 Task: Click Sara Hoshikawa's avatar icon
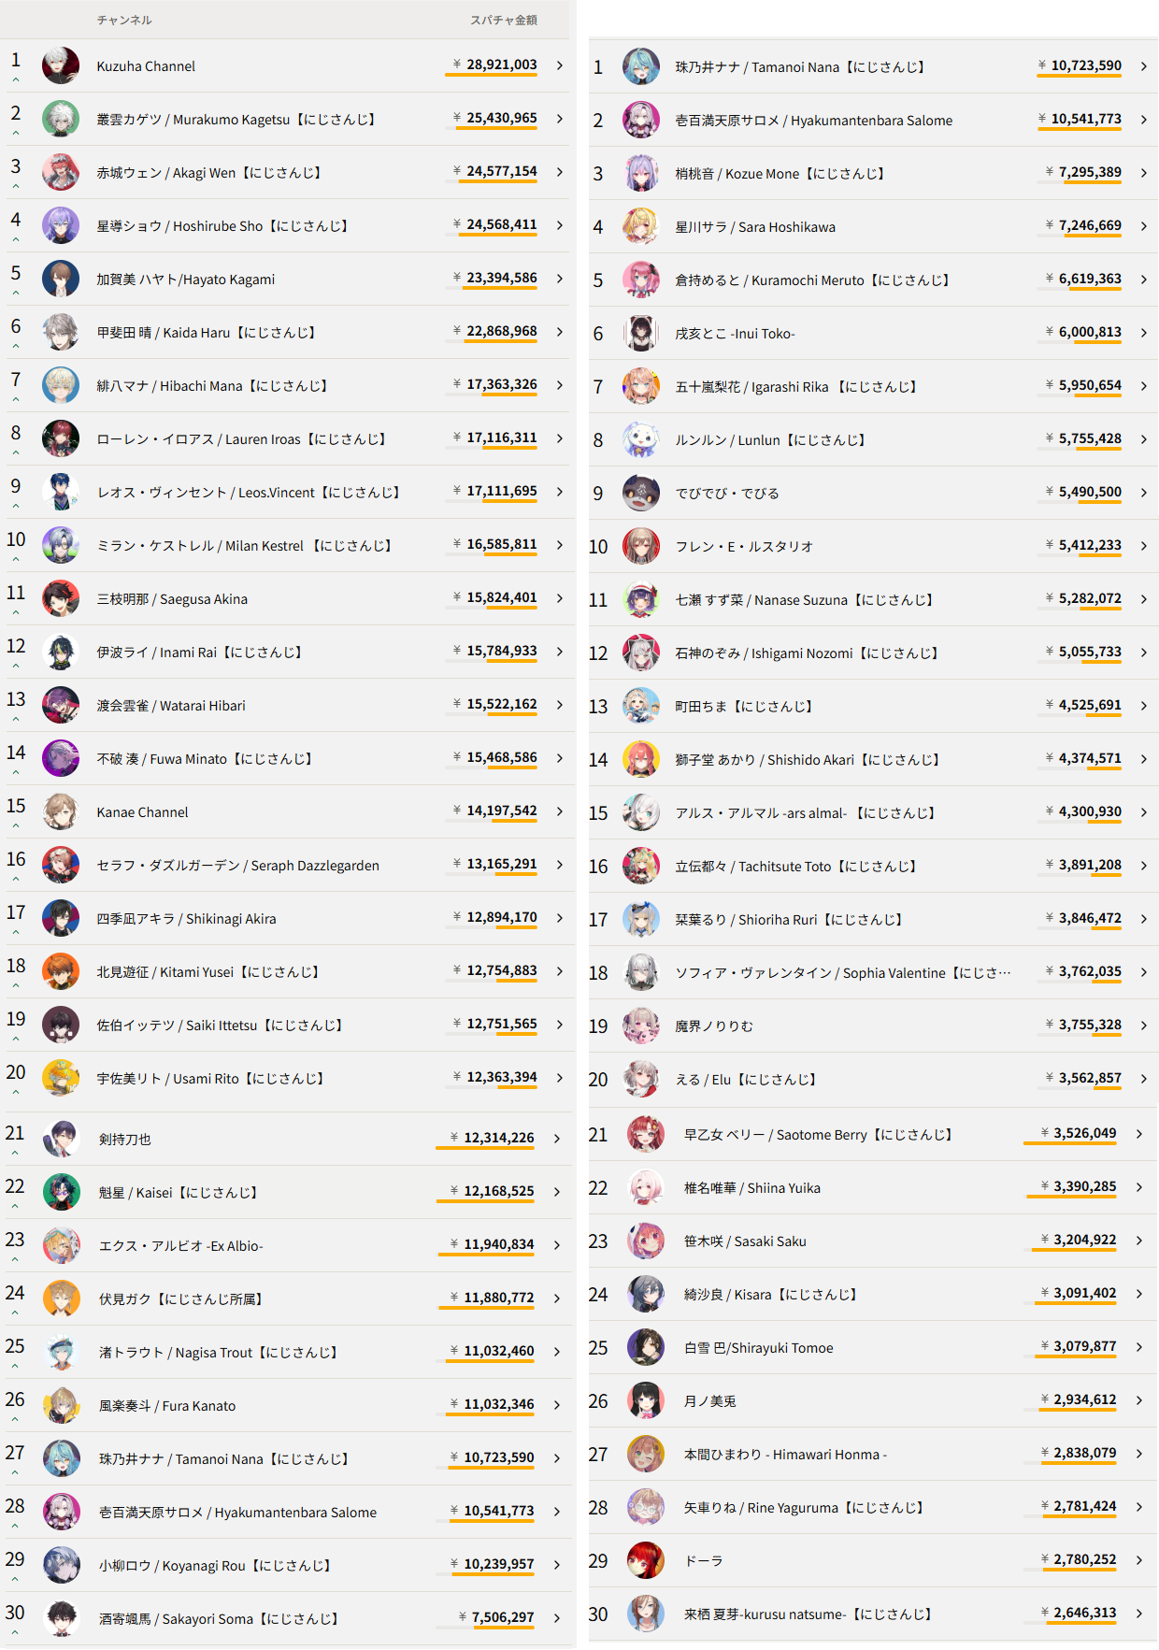click(641, 226)
